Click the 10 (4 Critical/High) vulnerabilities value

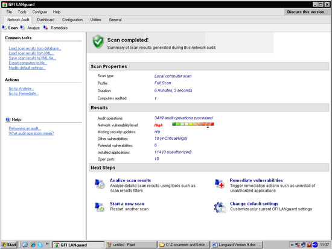(171, 138)
